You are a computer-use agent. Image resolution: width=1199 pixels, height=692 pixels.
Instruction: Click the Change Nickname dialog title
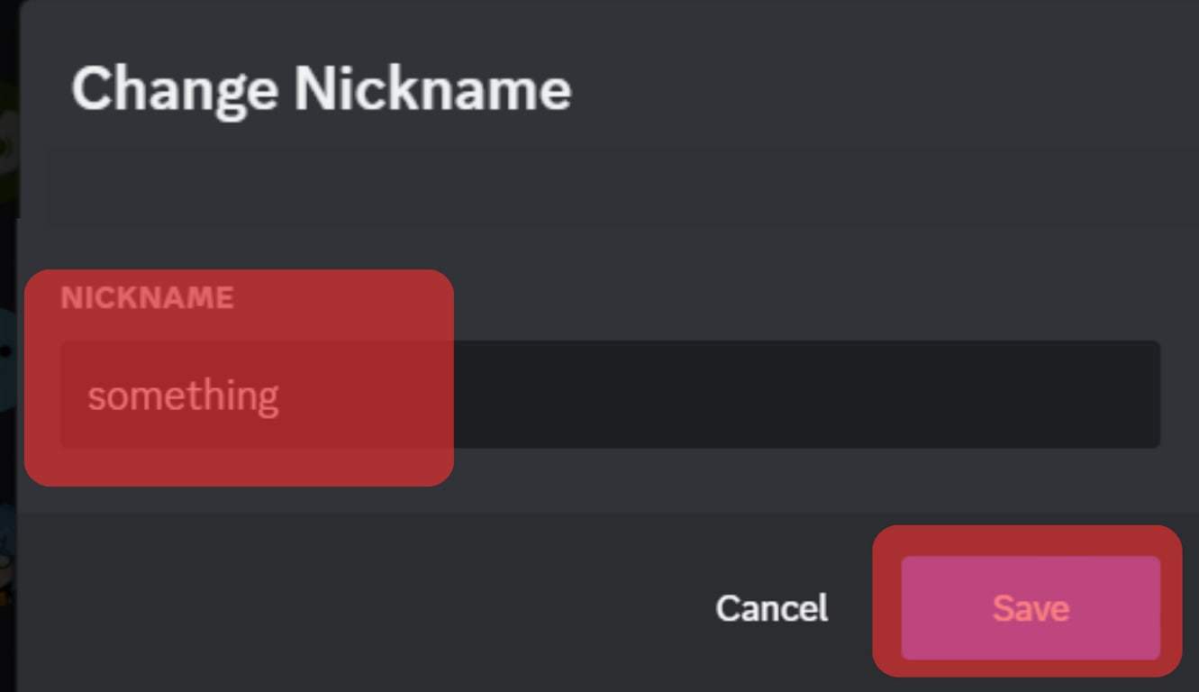coord(322,87)
